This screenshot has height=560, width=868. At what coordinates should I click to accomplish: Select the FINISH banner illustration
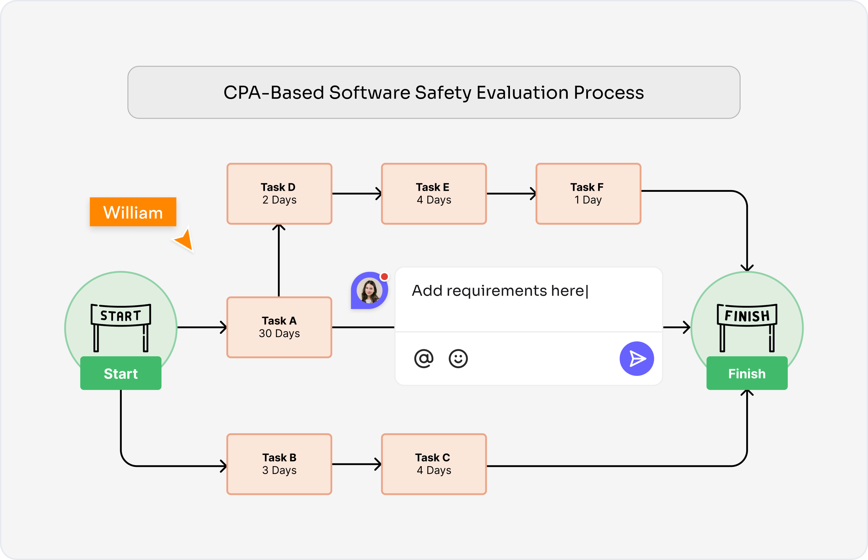pyautogui.click(x=747, y=328)
